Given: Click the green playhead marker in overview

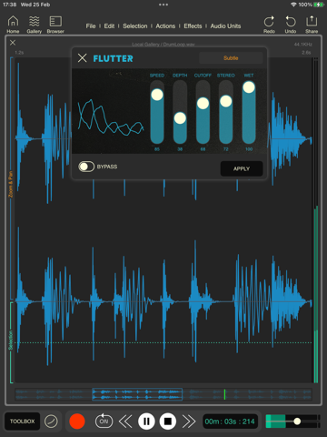Looking at the screenshot, I should pyautogui.click(x=224, y=394).
